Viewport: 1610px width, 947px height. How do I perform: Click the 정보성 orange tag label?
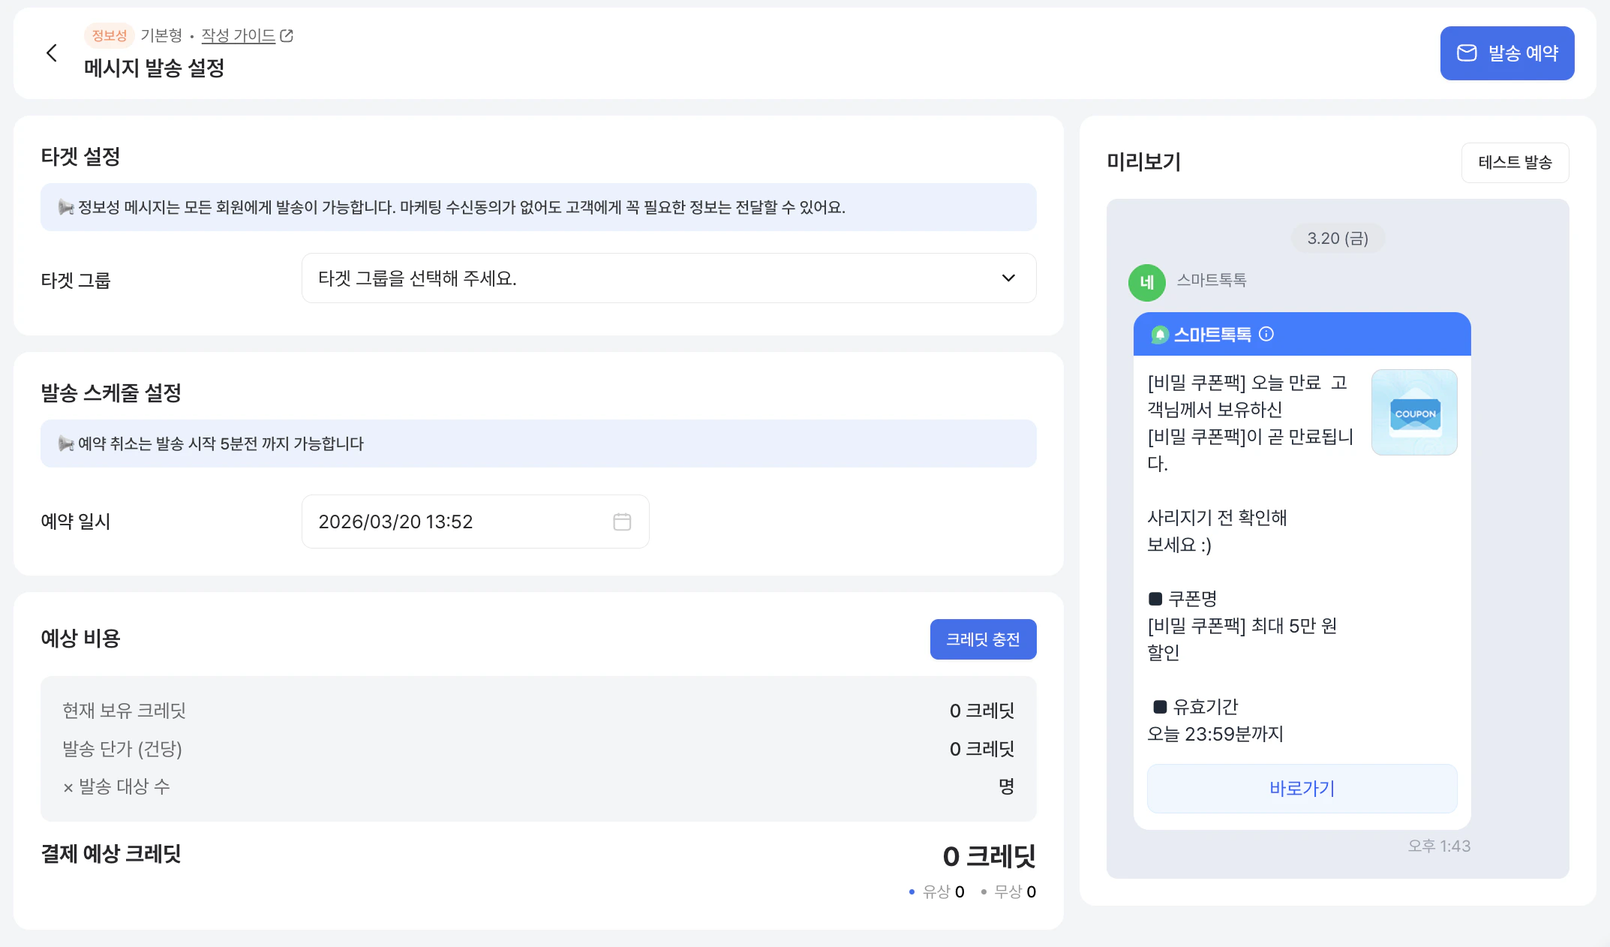(110, 35)
